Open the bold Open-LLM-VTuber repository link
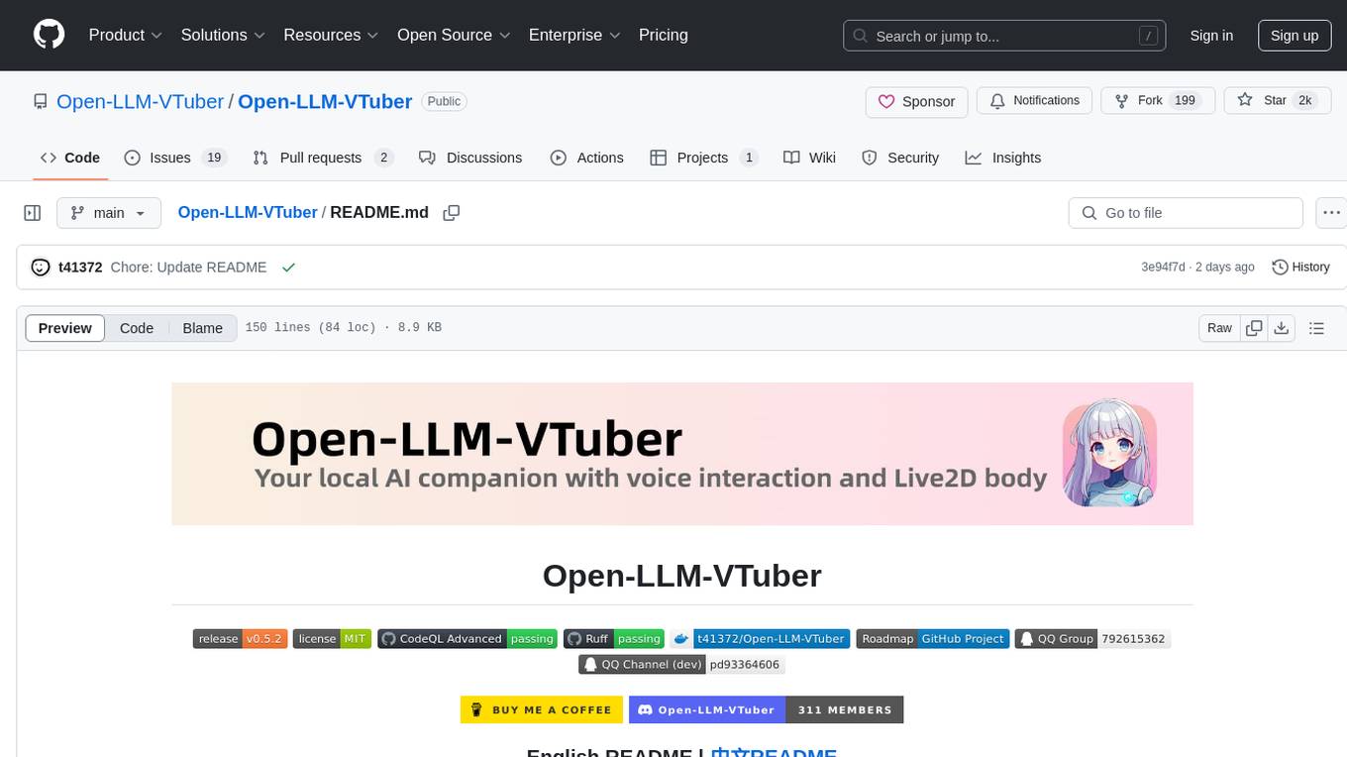 click(x=325, y=101)
